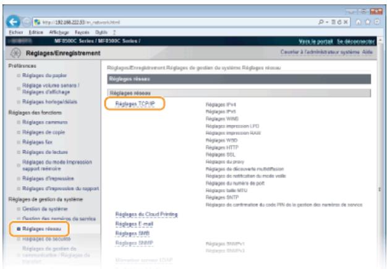The height and width of the screenshot is (269, 387).
Task: Open Réglages communs in sidebar
Action: (45, 122)
